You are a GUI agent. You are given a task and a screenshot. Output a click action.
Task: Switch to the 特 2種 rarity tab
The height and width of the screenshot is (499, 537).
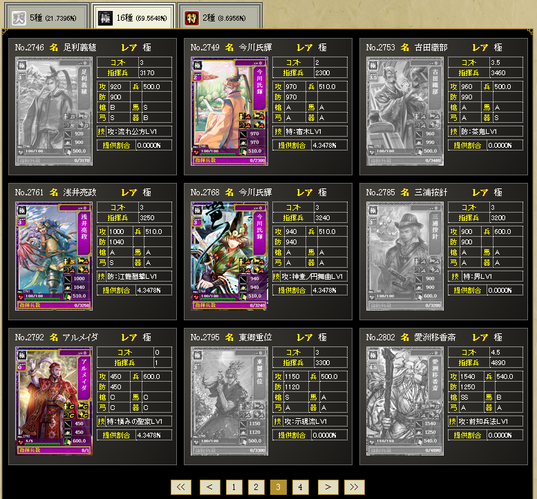click(220, 16)
